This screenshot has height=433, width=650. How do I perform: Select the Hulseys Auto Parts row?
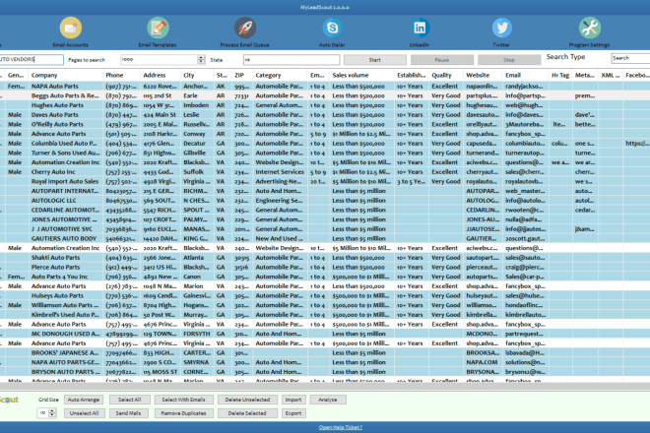tap(325, 296)
